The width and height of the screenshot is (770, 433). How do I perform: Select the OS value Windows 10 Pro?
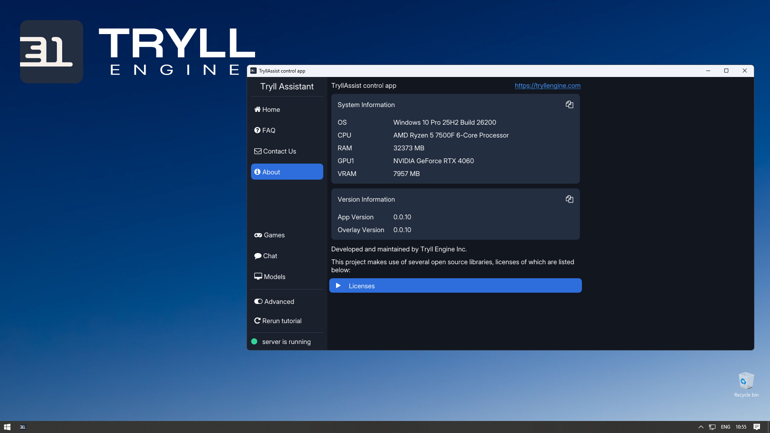[444, 122]
